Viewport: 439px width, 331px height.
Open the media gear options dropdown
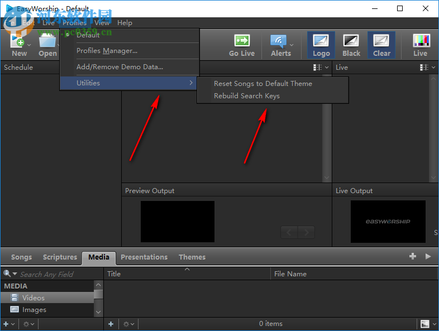pos(129,324)
